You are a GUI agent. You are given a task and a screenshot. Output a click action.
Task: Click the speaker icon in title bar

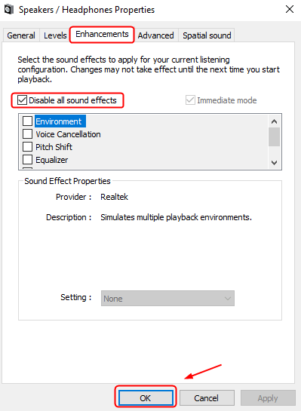(x=9, y=10)
